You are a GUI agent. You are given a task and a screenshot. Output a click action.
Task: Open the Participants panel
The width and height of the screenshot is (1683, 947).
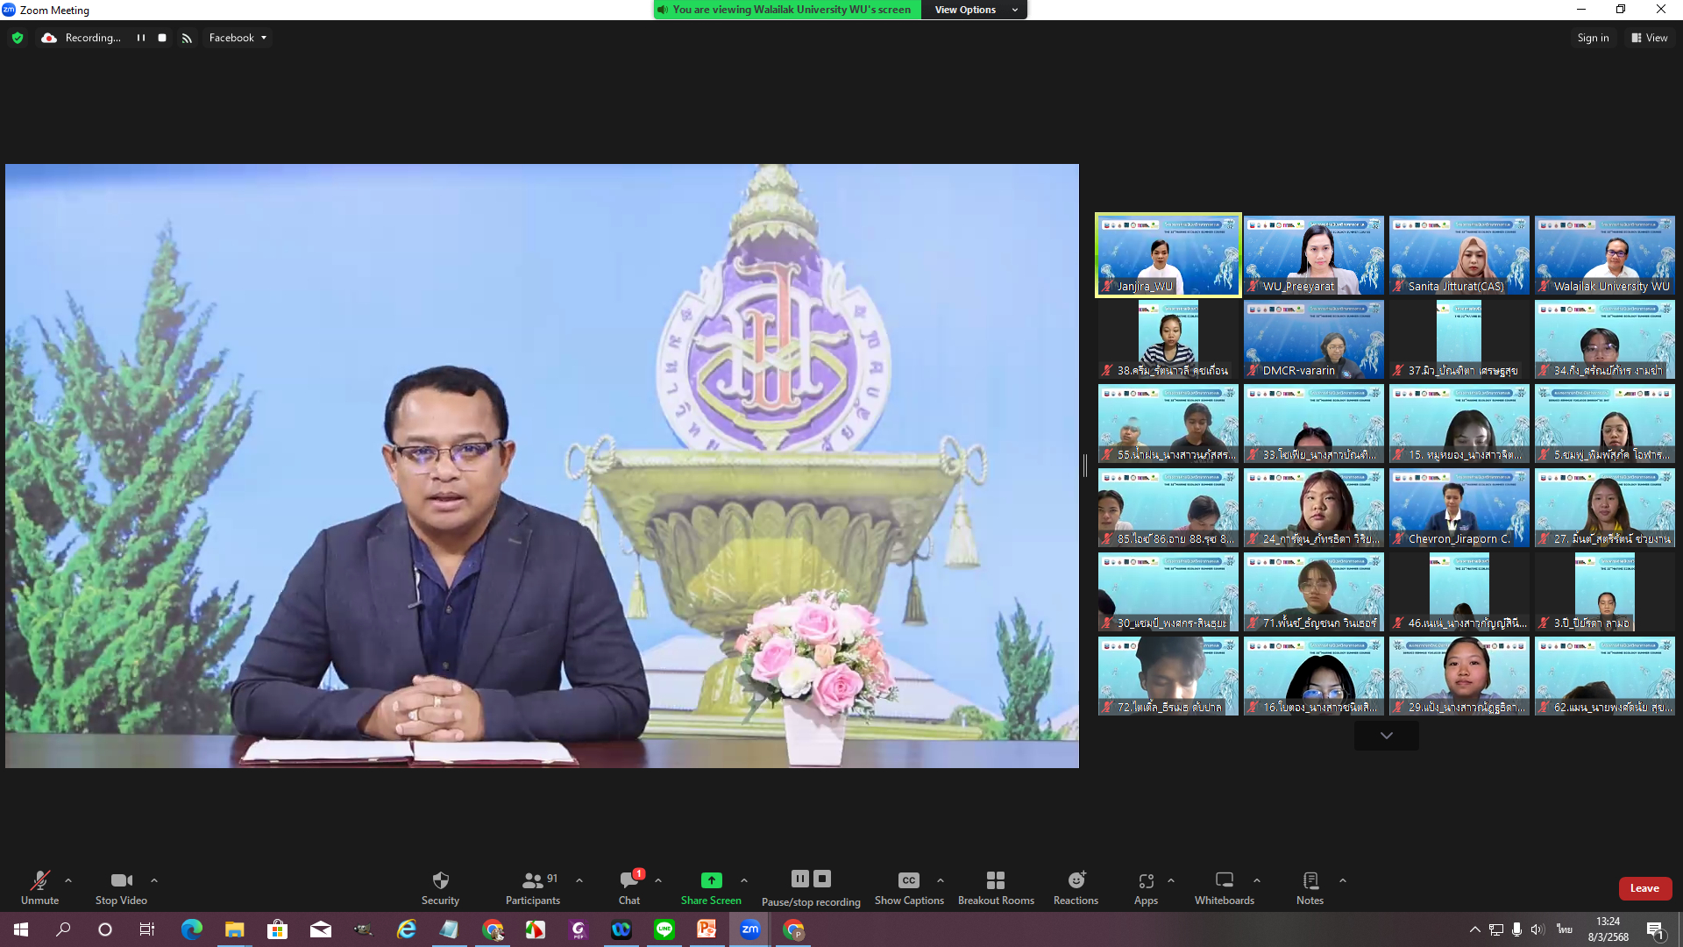click(x=532, y=880)
